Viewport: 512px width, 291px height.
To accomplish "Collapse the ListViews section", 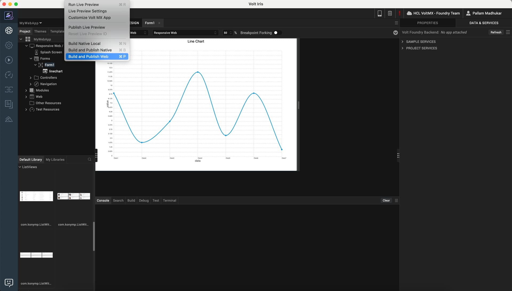I will click(x=20, y=167).
